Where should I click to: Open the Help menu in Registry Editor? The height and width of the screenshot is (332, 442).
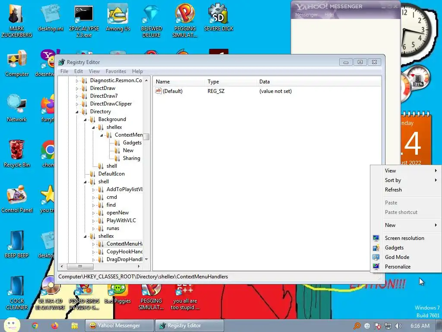(x=137, y=71)
